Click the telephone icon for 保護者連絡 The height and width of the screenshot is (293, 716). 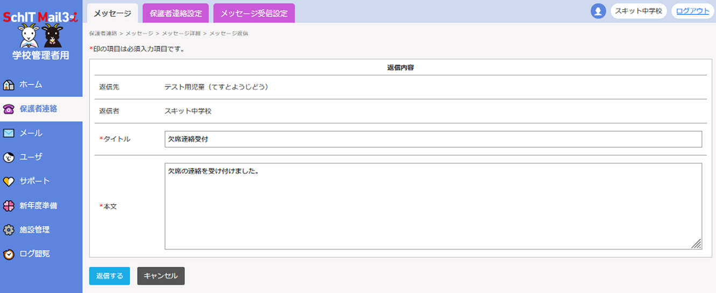click(9, 109)
